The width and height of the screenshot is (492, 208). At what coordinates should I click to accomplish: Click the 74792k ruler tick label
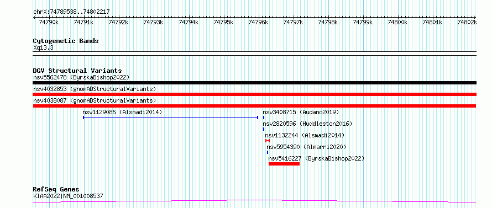point(118,22)
